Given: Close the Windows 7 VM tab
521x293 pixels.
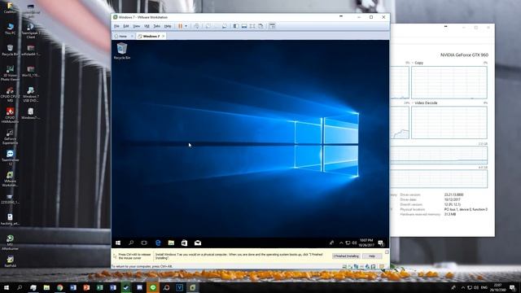Looking at the screenshot, I should coord(163,36).
